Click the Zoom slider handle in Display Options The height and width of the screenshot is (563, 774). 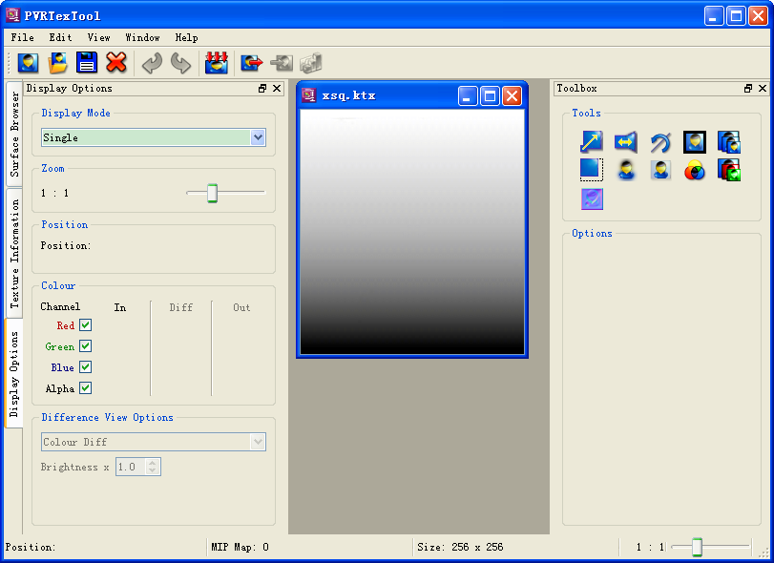[212, 194]
